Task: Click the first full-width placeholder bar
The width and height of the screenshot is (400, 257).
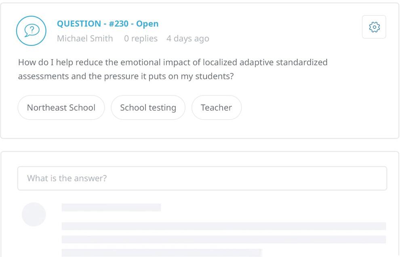Action: pos(223,226)
